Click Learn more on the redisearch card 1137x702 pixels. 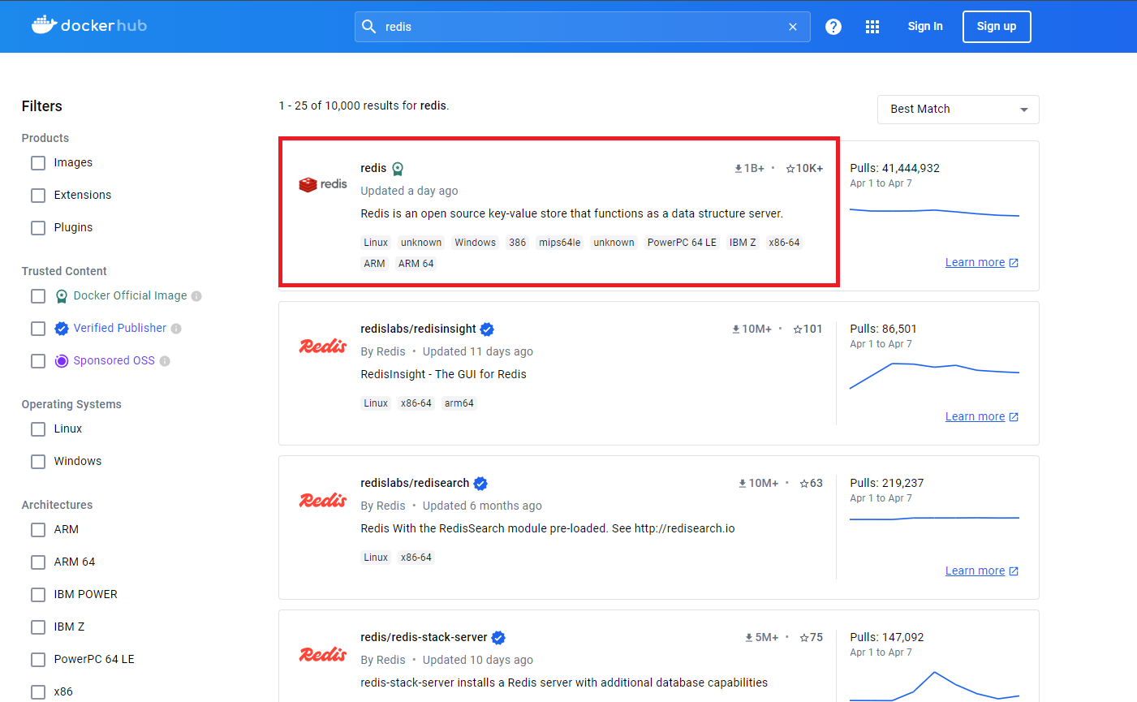pyautogui.click(x=975, y=571)
